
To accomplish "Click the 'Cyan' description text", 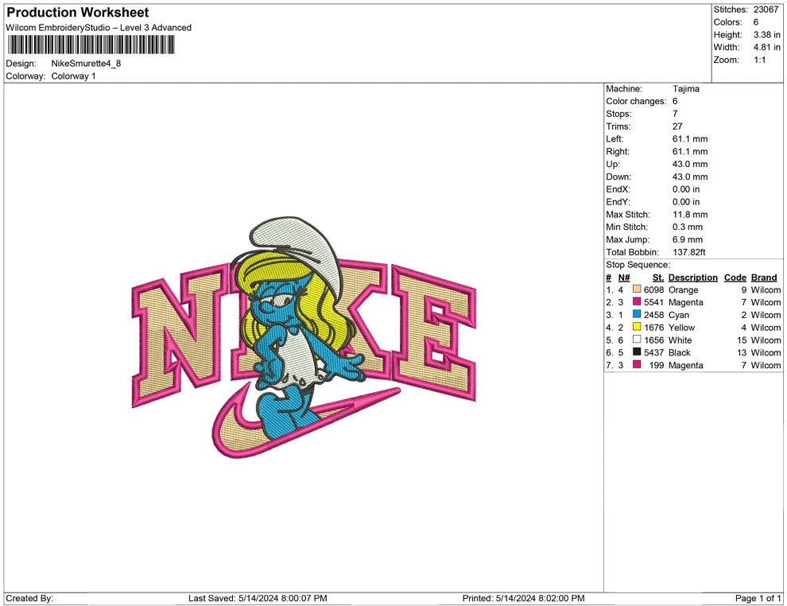I will tap(679, 315).
